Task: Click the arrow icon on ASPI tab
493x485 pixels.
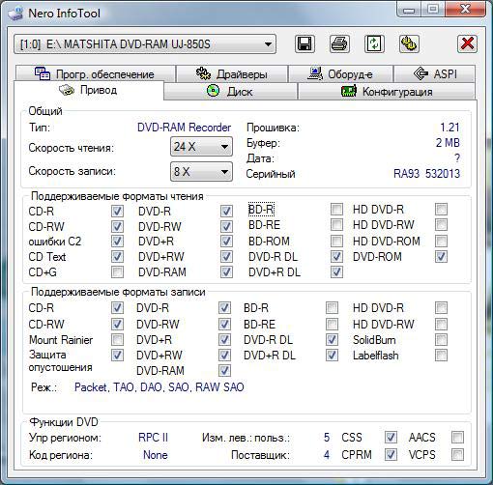Action: 420,73
